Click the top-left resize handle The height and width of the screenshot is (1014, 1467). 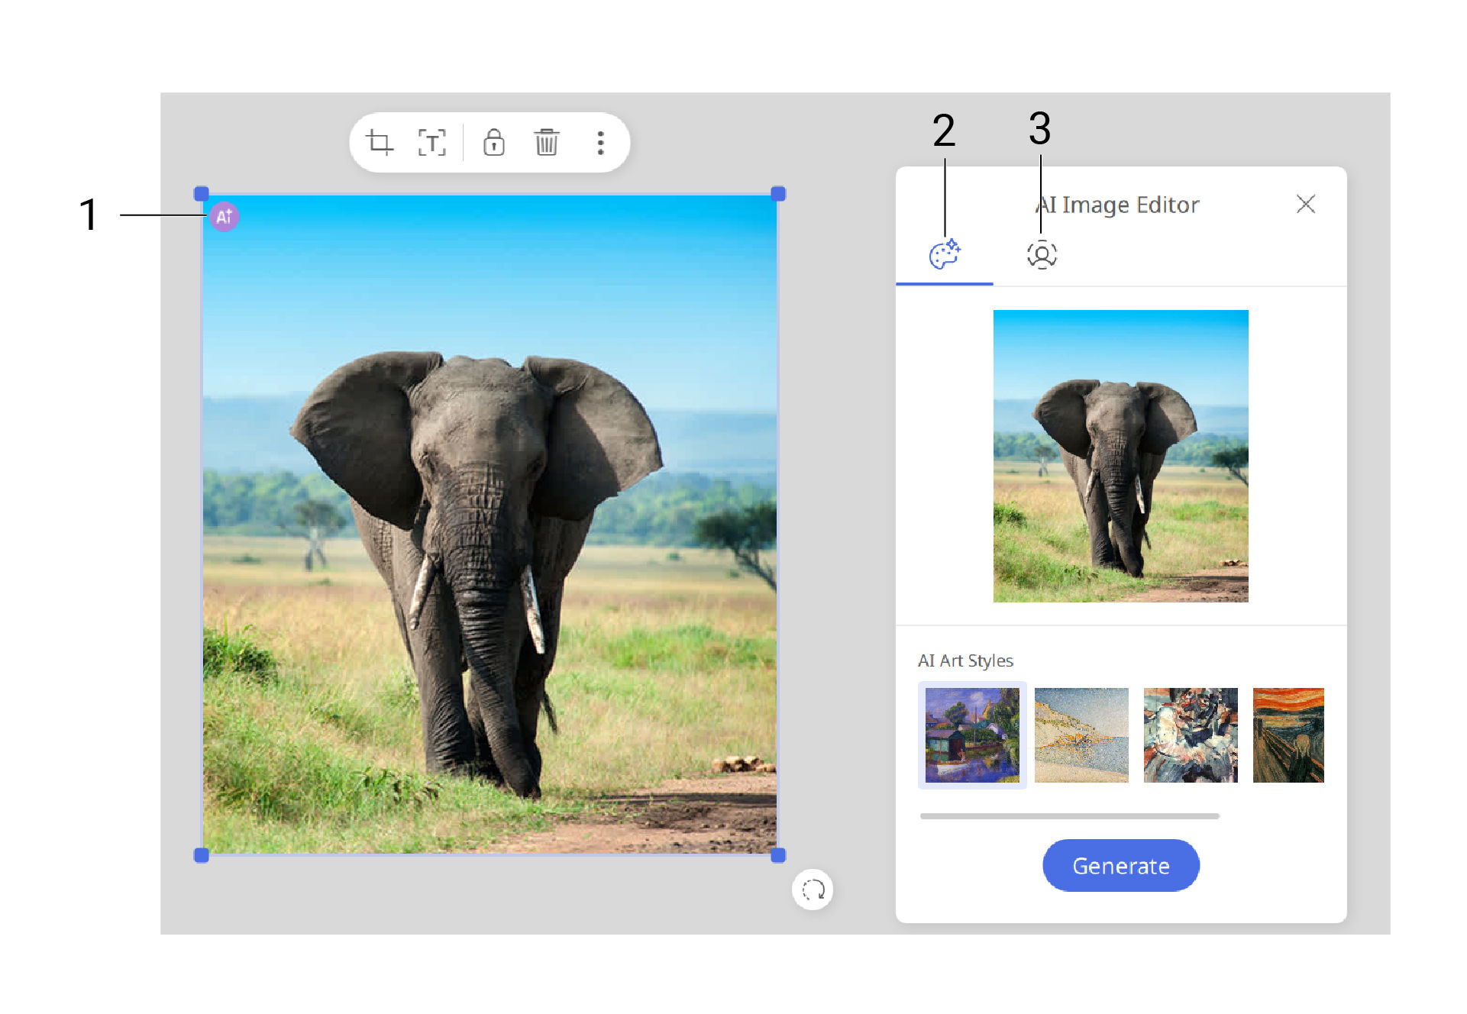pyautogui.click(x=202, y=194)
